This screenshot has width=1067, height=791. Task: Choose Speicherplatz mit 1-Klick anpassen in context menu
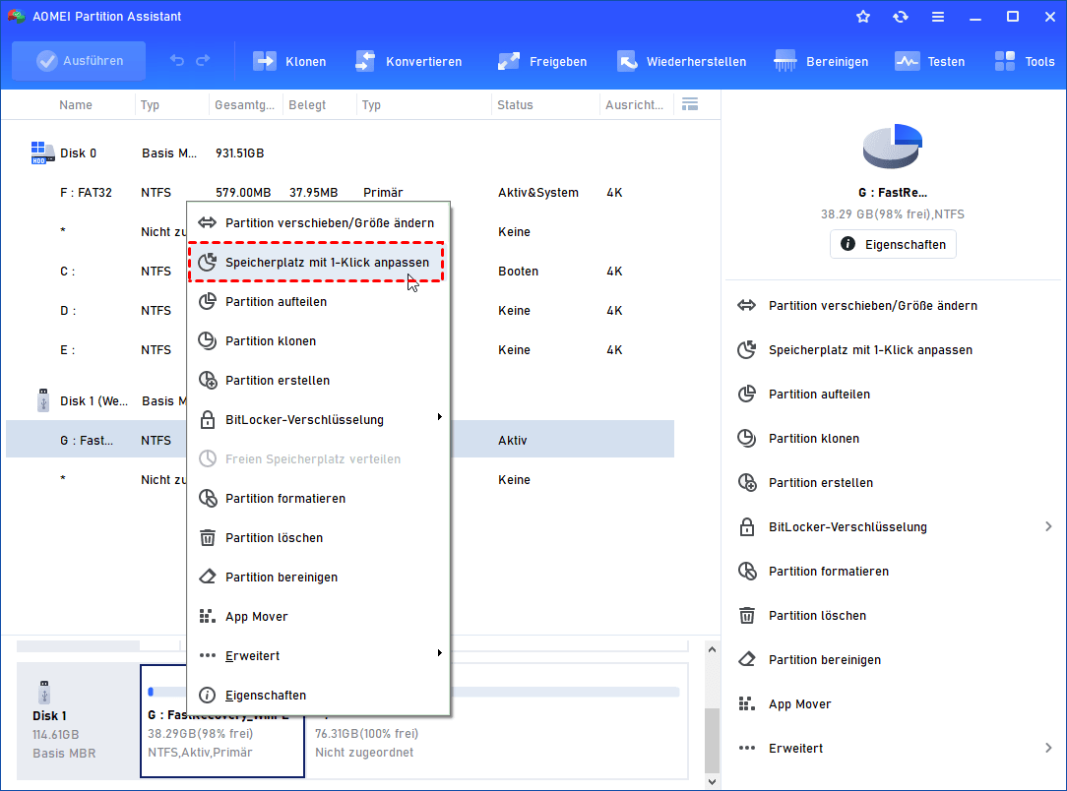click(x=318, y=262)
